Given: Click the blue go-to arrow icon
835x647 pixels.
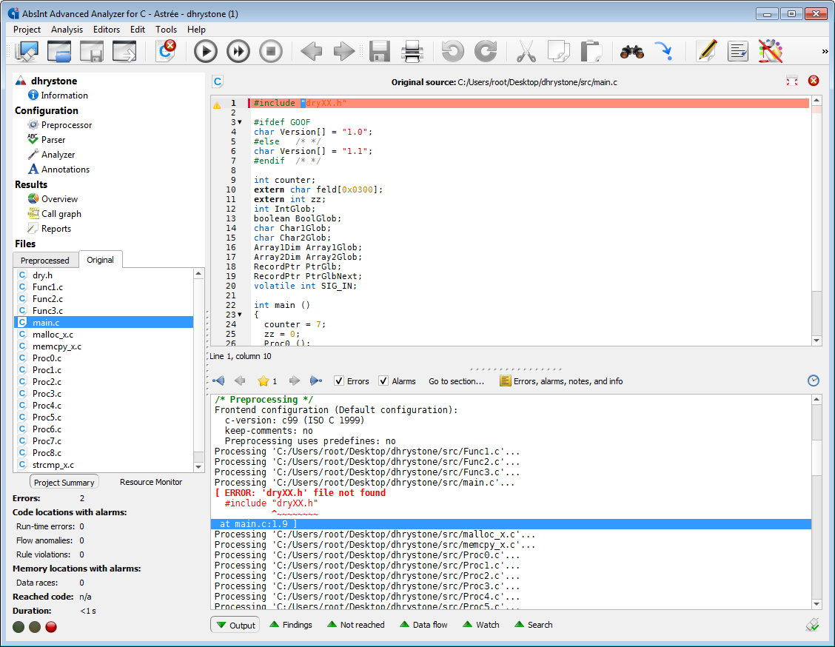Looking at the screenshot, I should coord(663,52).
